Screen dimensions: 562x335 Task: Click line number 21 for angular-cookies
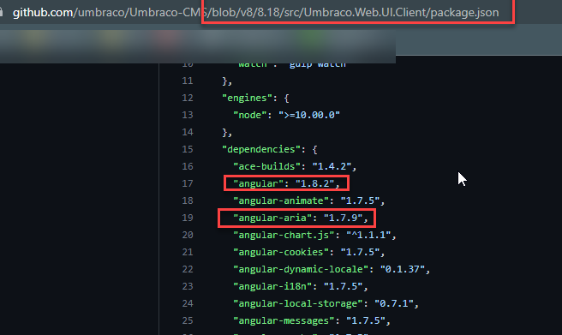pos(188,252)
